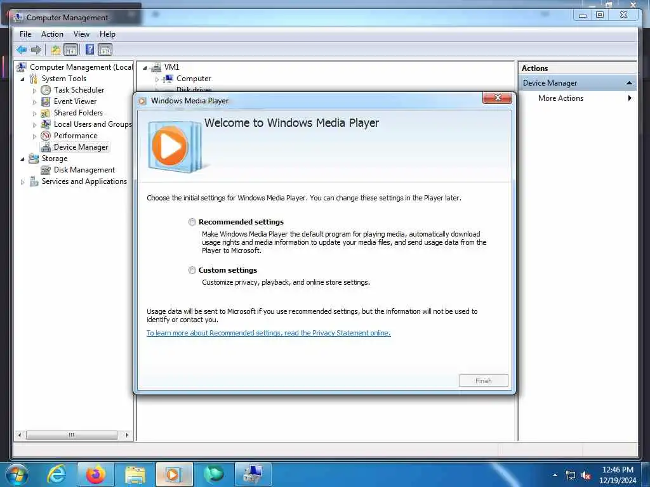Screen dimensions: 650x487
Task: Open the Privacy Statement online link
Action: tap(269, 333)
